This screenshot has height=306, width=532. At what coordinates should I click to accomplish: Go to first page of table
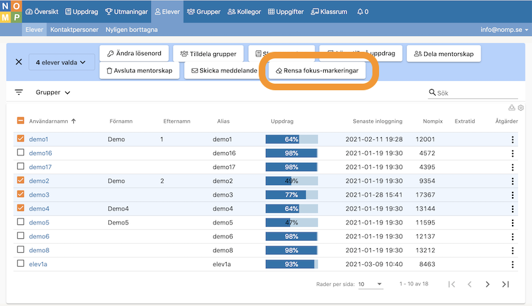[x=452, y=284]
